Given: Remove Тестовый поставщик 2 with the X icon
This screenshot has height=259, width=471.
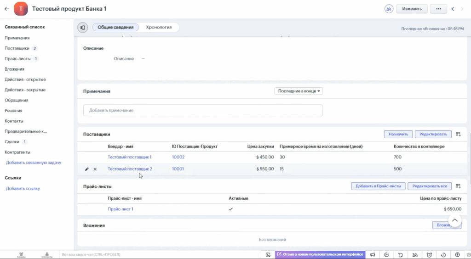Looking at the screenshot, I should coord(95,169).
